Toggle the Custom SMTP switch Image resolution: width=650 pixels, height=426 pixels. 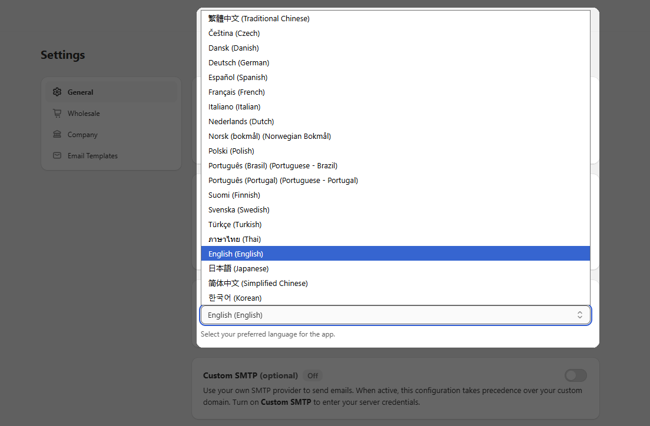point(575,375)
